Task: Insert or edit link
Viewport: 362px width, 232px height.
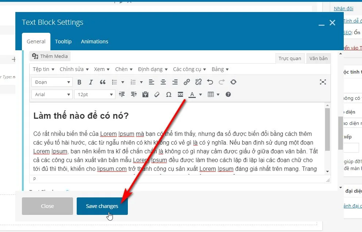Action: click(187, 82)
